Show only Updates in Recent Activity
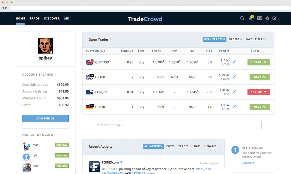291x174 pixels. click(211, 146)
